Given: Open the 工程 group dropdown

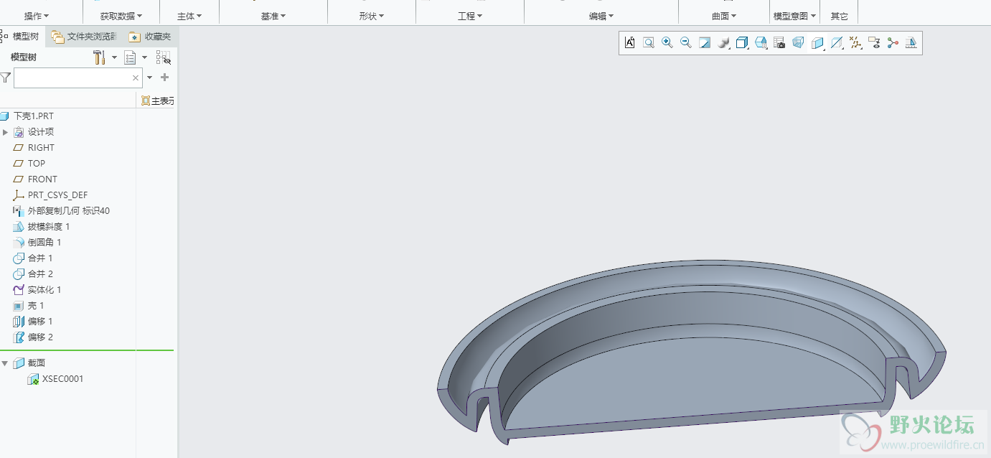Looking at the screenshot, I should [x=470, y=16].
